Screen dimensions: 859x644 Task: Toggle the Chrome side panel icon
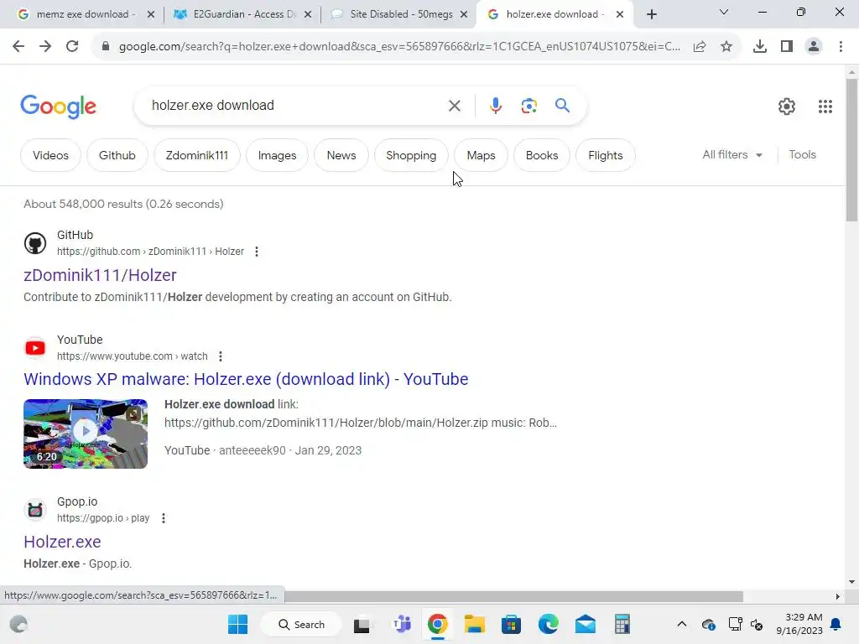point(787,47)
